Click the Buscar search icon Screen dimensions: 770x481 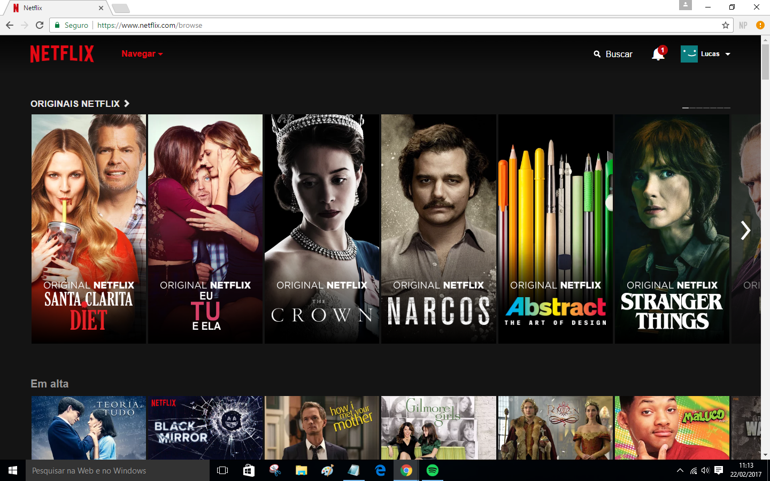(597, 54)
